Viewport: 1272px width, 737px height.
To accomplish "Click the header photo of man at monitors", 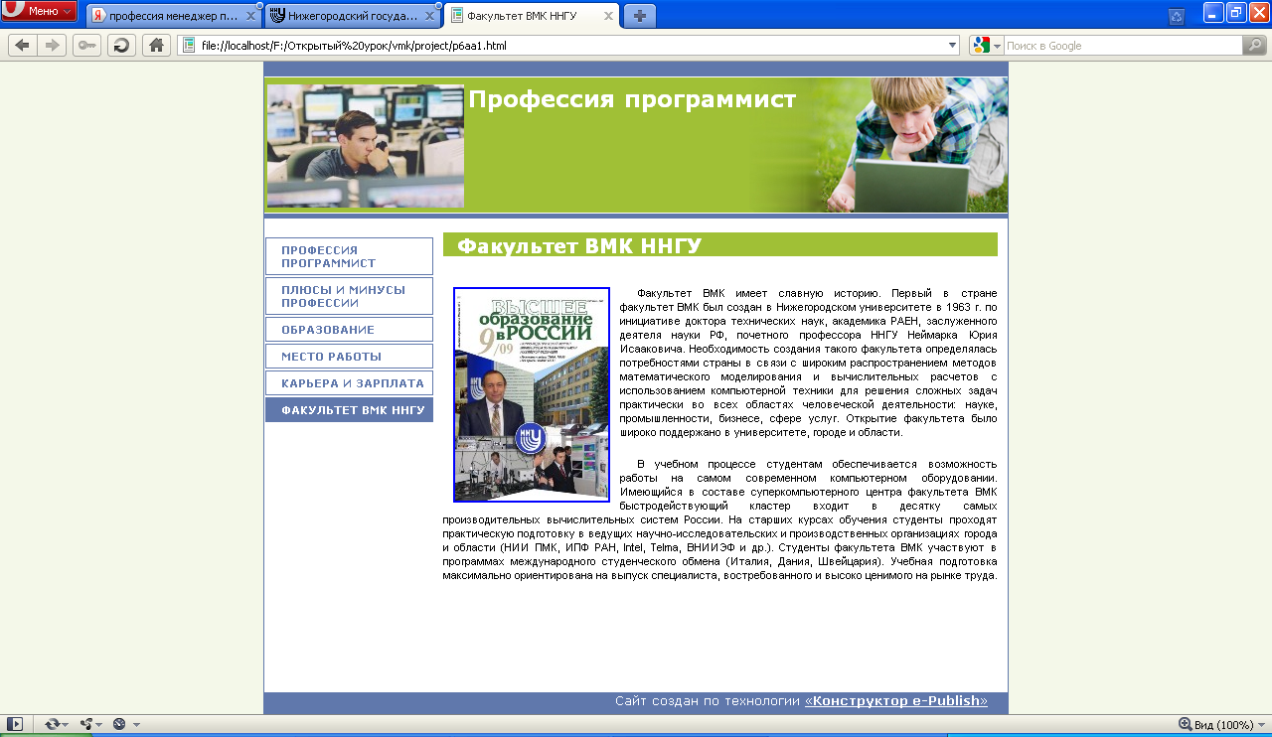I will click(x=365, y=146).
